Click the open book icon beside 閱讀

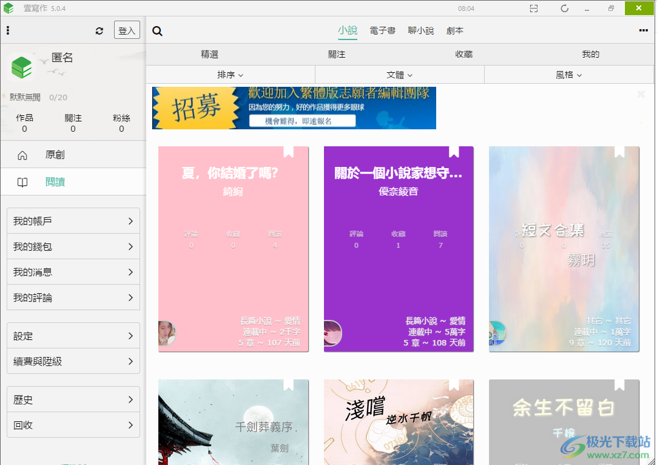(22, 182)
